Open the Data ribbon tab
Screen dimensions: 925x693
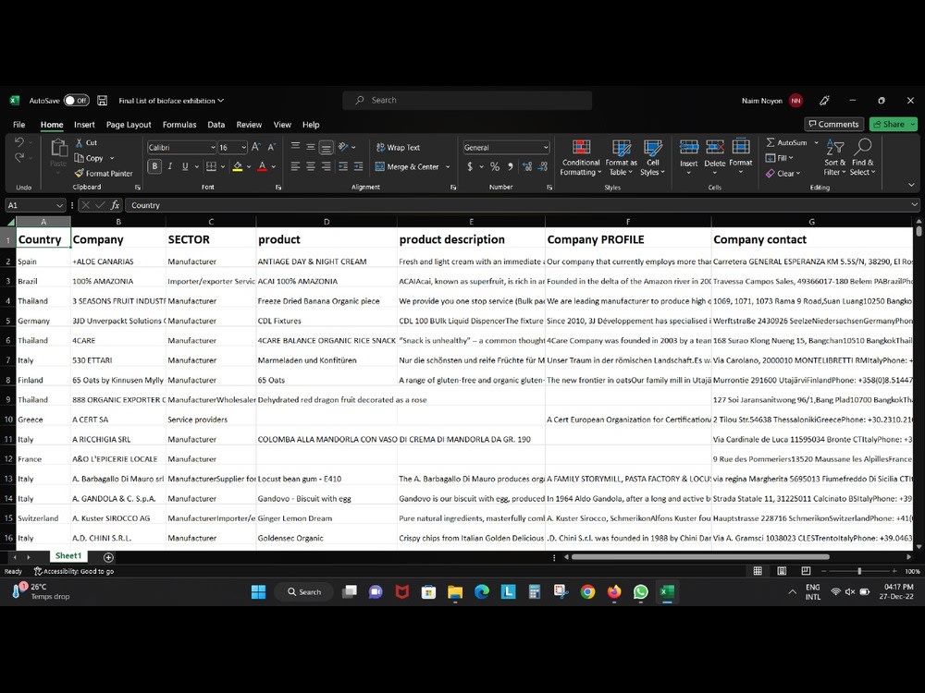(x=216, y=124)
